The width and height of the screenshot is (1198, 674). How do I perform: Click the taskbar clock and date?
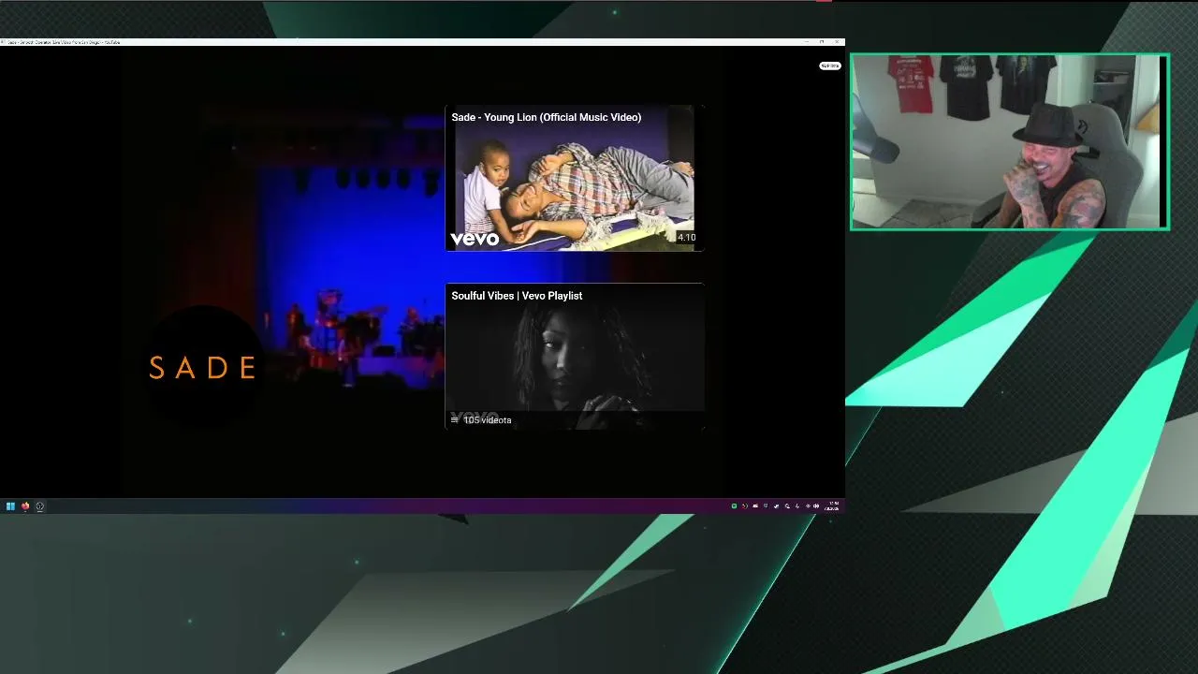point(832,506)
